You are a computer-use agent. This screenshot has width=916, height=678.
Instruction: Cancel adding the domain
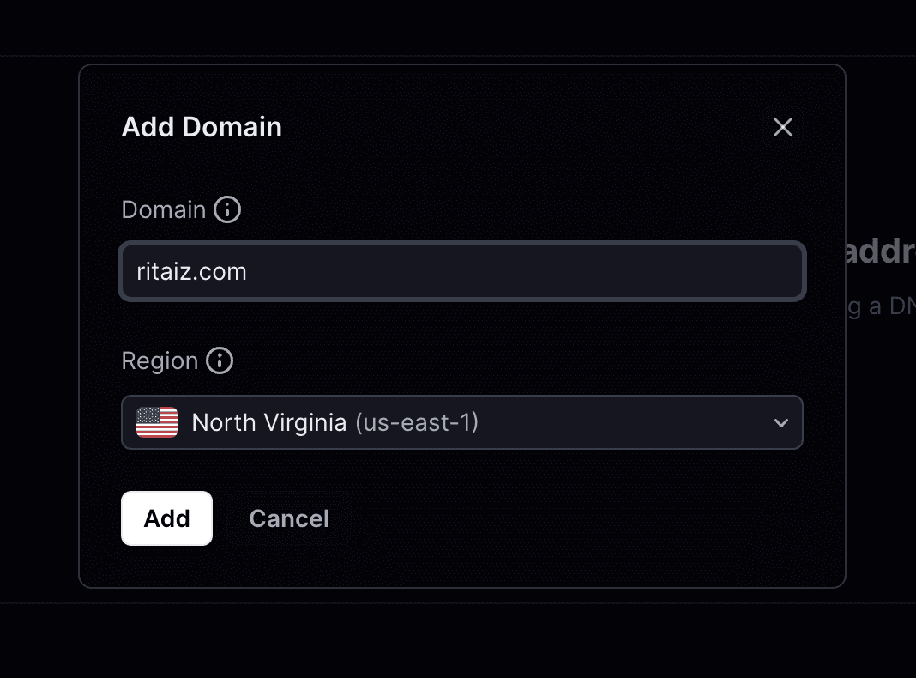coord(289,518)
